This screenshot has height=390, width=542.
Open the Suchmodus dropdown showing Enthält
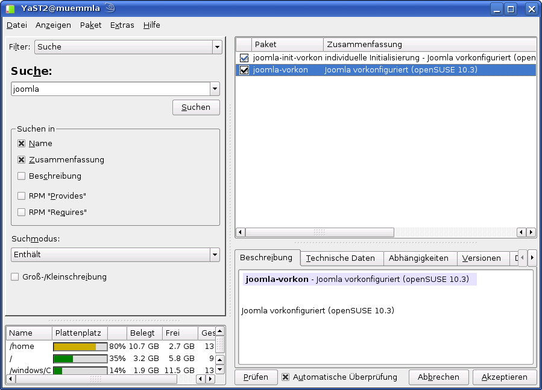tap(115, 255)
